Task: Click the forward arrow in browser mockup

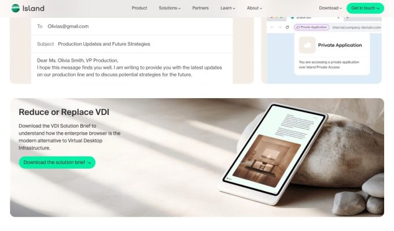Action: [279, 27]
